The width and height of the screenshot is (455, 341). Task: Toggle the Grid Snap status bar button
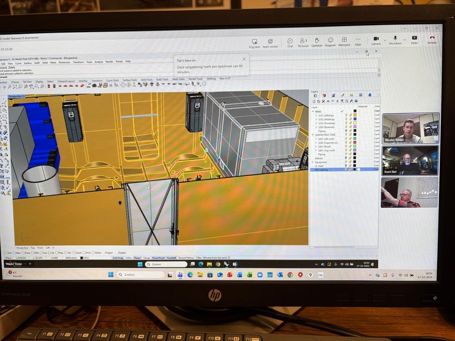[x=118, y=258]
